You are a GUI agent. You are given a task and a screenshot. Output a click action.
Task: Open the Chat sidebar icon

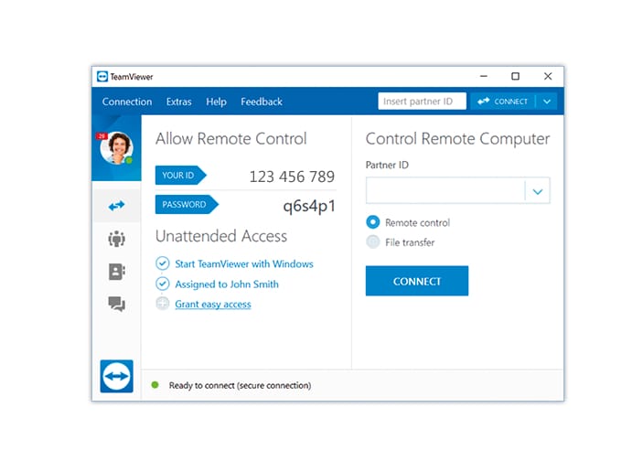[117, 304]
